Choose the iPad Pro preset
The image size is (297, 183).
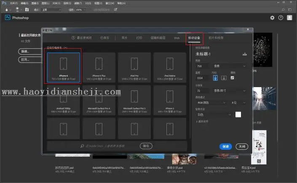click(134, 68)
